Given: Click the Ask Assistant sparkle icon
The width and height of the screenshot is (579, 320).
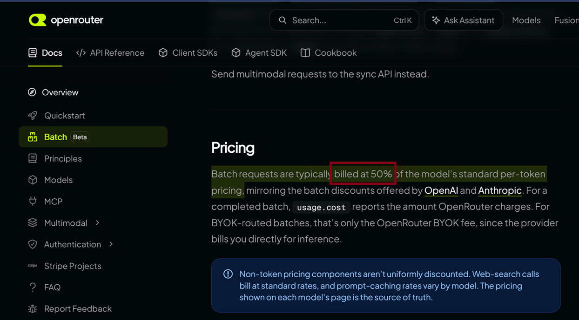Looking at the screenshot, I should click(x=436, y=20).
